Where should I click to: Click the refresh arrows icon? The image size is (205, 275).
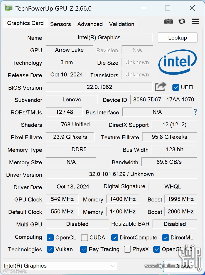pyautogui.click(x=182, y=22)
